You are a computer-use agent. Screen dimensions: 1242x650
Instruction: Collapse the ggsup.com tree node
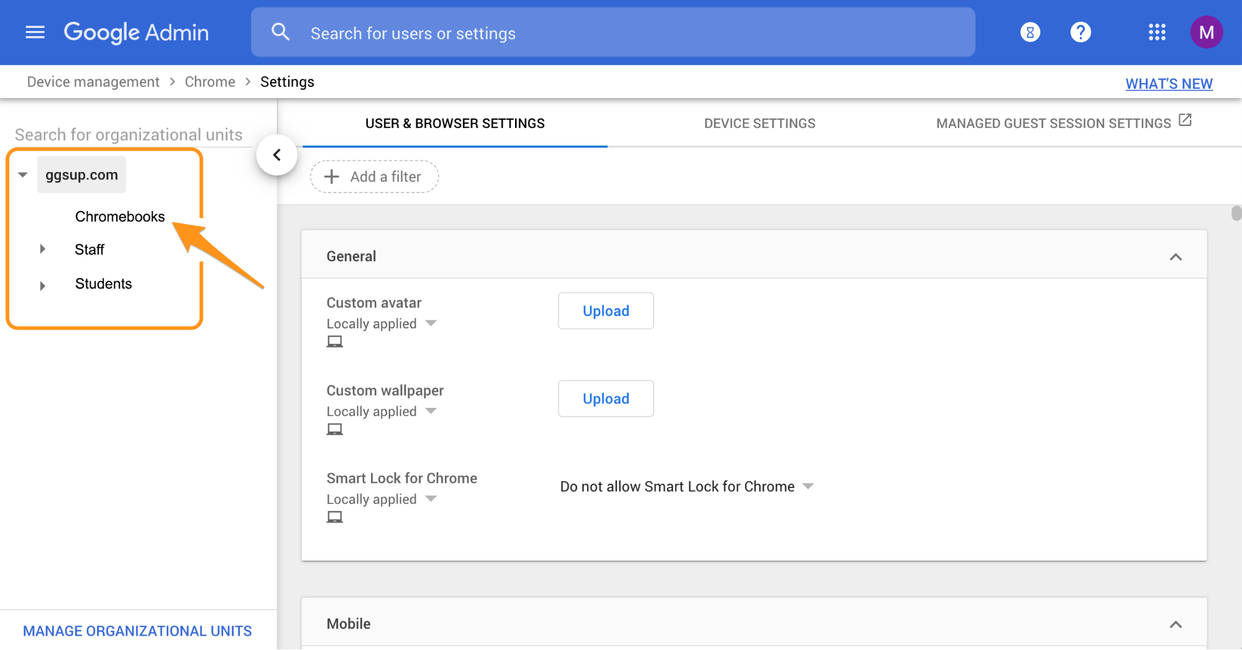[x=23, y=175]
